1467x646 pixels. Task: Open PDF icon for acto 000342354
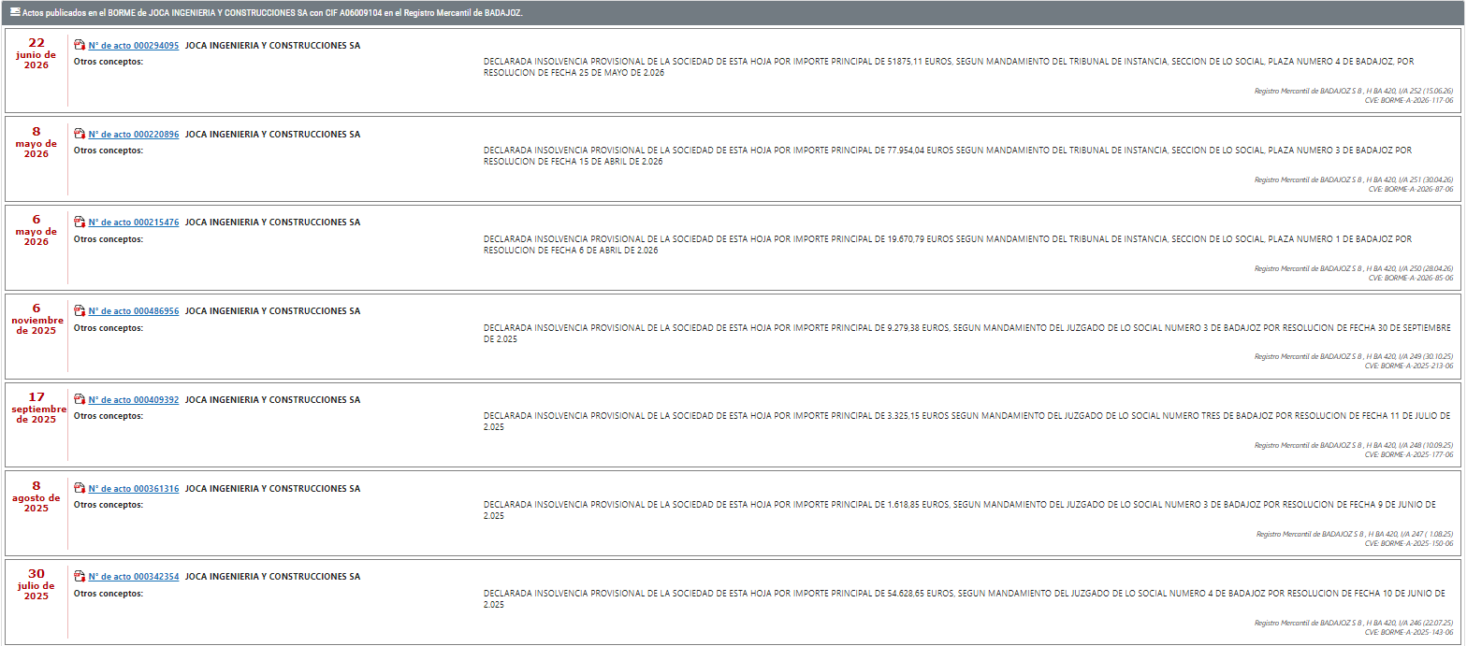pyautogui.click(x=80, y=577)
